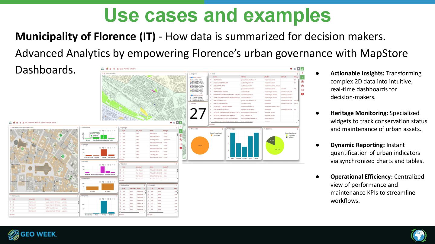Toggle the Spazi pubblici layer checkbox in Legenda
Viewport: 435px width, 244px height.
coord(192,78)
